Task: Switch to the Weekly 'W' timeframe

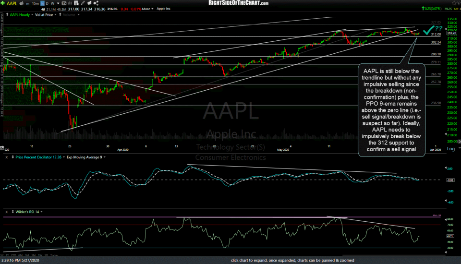Action: click(x=53, y=3)
